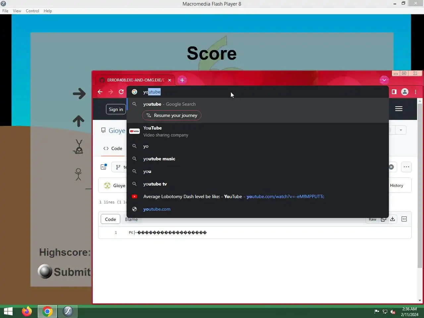Open the View menu in Flash Player
Viewport: 424px width, 318px height.
(x=17, y=11)
